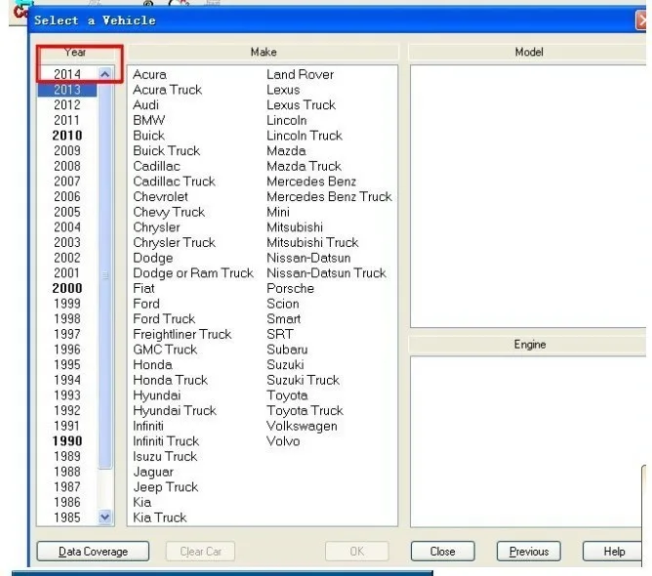Choose Fiat
652x576 pixels.
tap(143, 288)
